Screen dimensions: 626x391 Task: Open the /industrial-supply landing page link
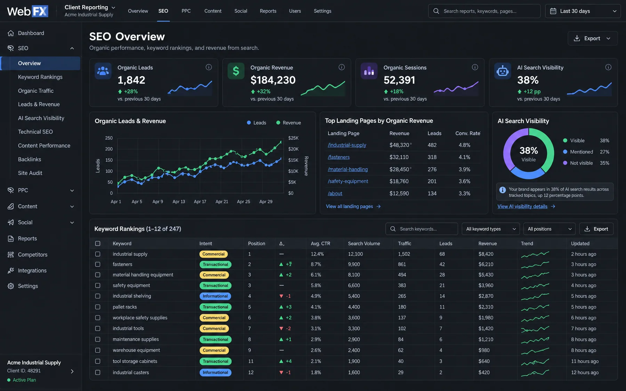(x=347, y=145)
